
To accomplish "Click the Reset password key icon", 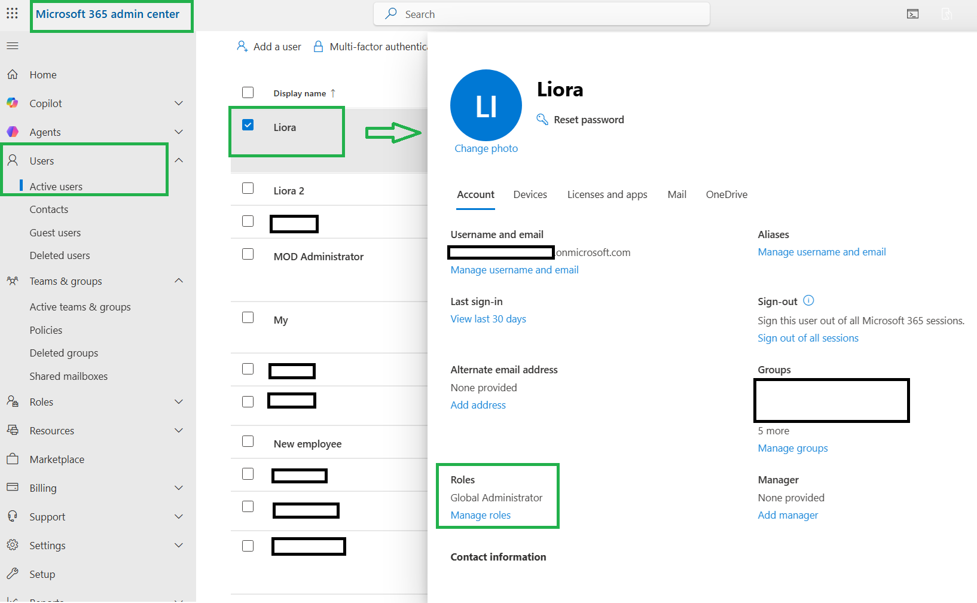I will click(542, 120).
